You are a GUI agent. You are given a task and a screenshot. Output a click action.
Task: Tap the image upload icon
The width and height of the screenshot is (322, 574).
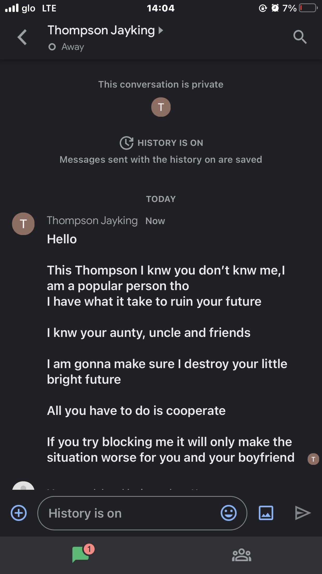tap(266, 513)
